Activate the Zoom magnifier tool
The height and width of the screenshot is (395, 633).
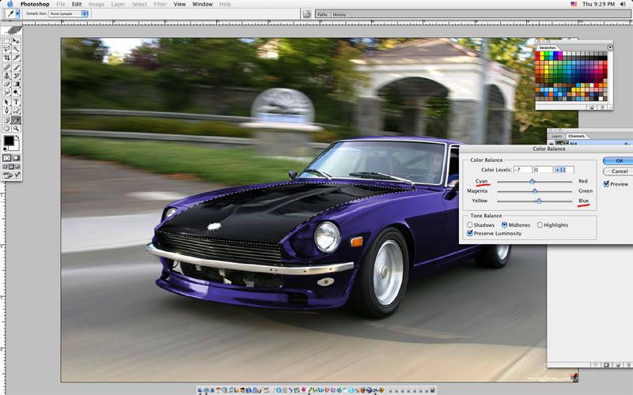pos(17,128)
